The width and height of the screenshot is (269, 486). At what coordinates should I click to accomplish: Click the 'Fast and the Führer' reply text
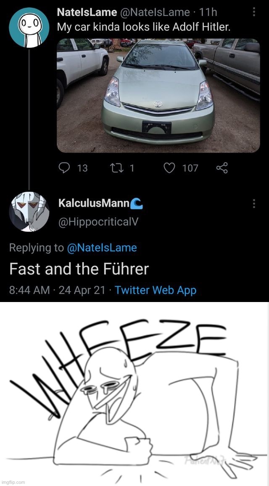click(79, 269)
